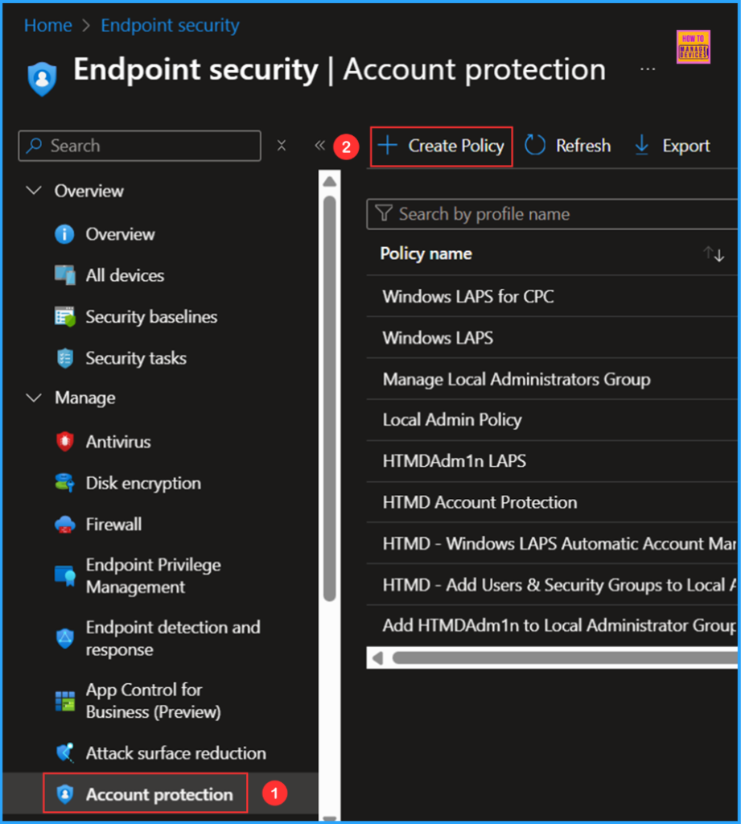Open Add HTMDAdm1n to Local Administrator Group policy

point(560,625)
